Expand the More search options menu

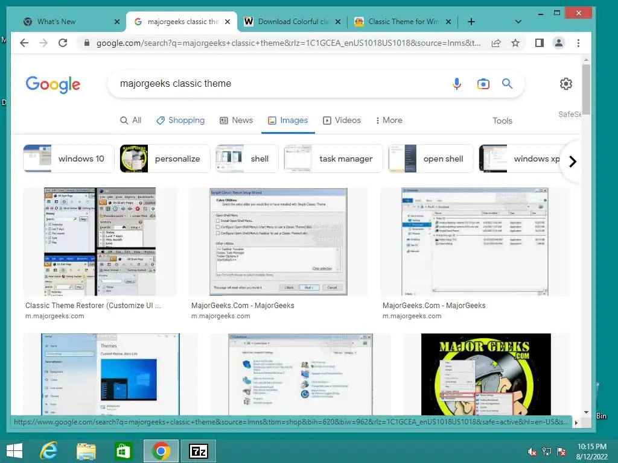point(389,120)
